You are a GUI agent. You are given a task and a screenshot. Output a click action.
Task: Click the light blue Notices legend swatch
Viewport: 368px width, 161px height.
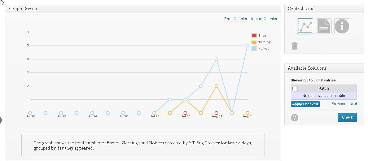coord(254,49)
